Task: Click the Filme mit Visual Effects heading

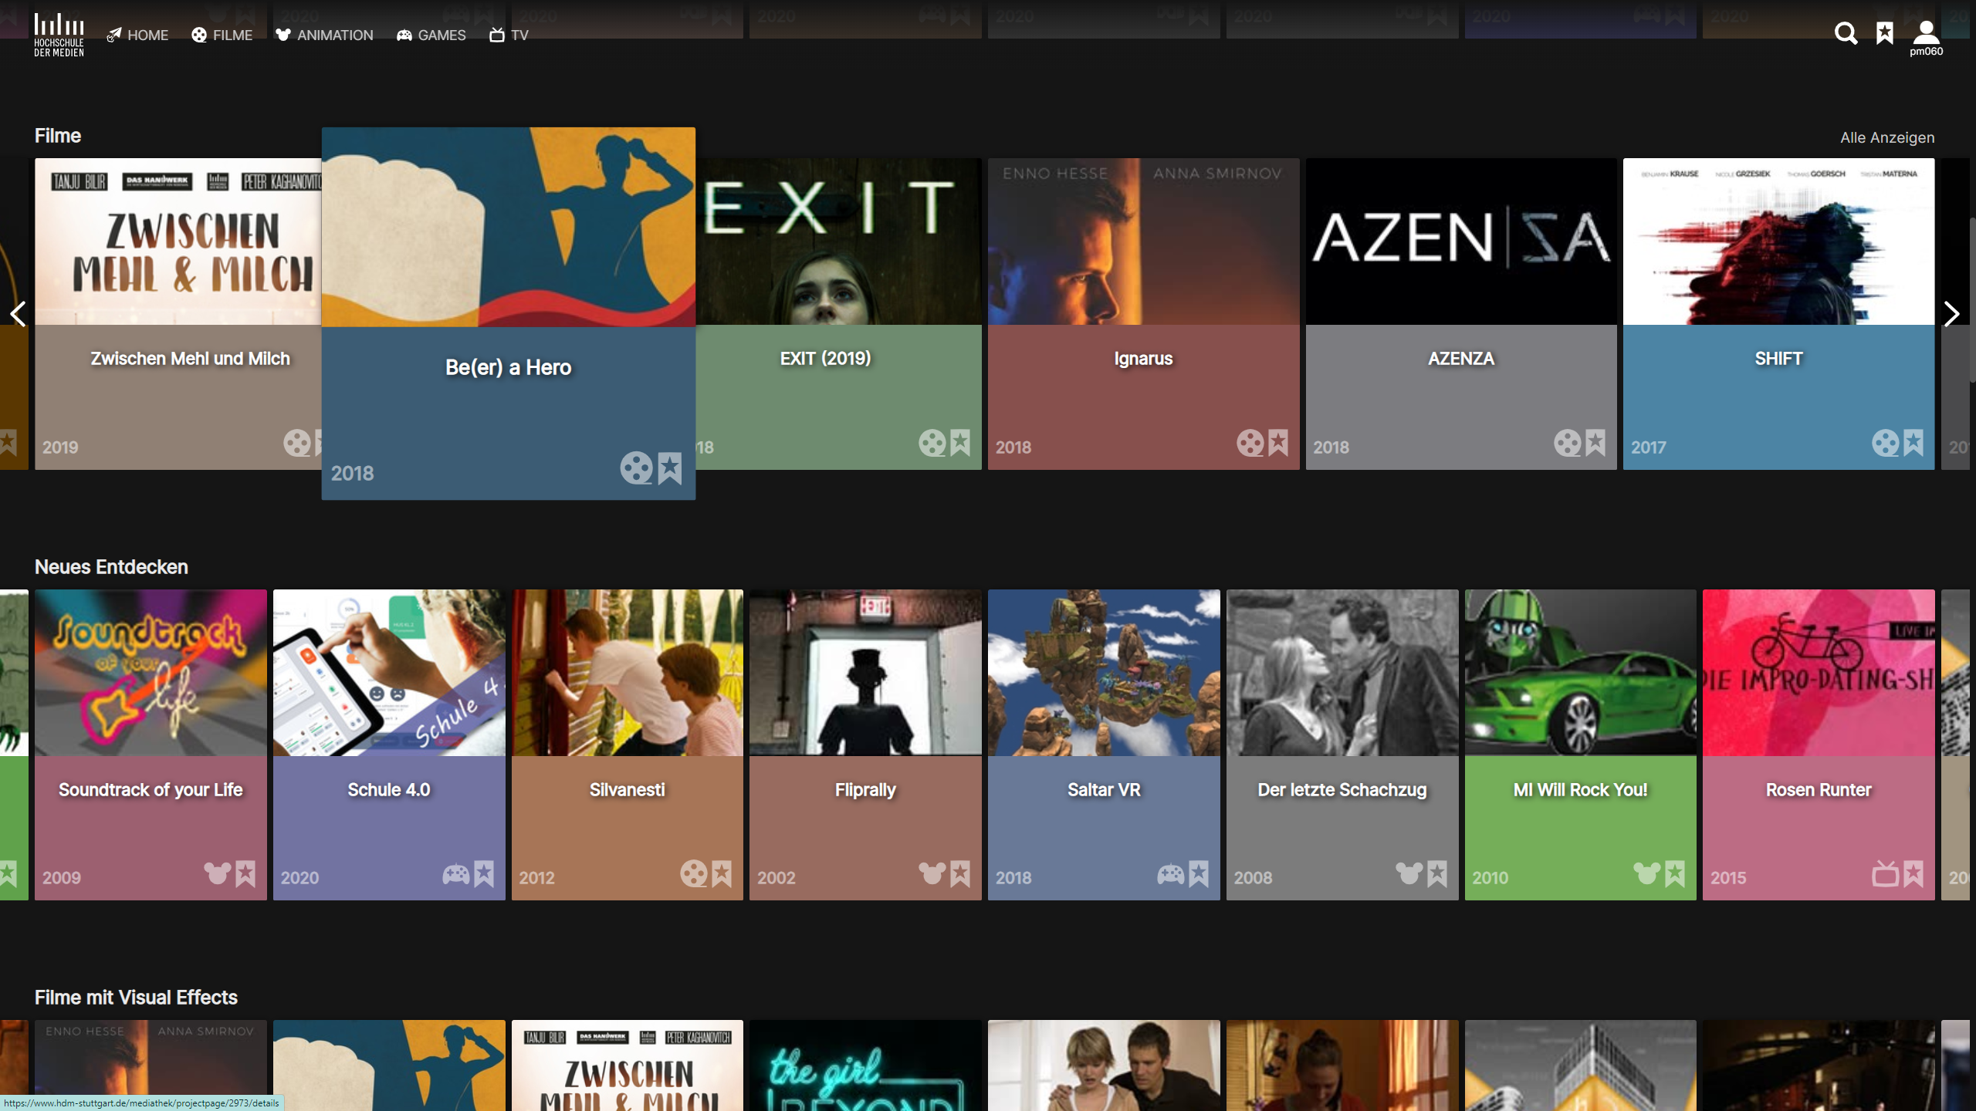Action: click(x=136, y=998)
